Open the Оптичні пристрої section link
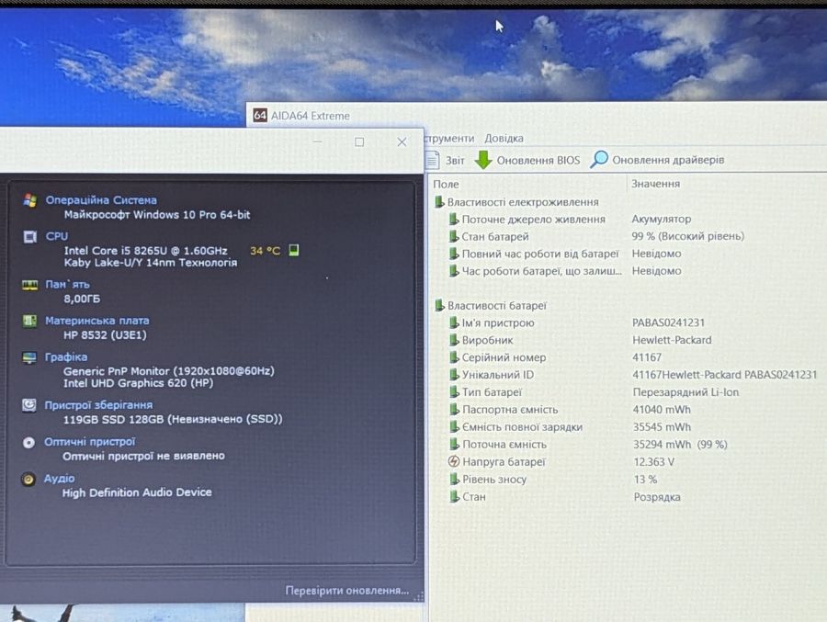Screen dimensions: 827x622 click(x=89, y=442)
